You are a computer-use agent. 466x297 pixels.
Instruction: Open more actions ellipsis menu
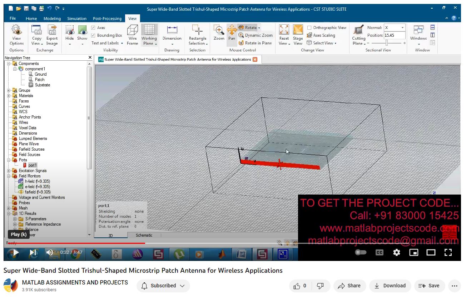click(455, 286)
